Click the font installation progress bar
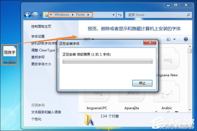This screenshot has width=197, height=131. 108,61
